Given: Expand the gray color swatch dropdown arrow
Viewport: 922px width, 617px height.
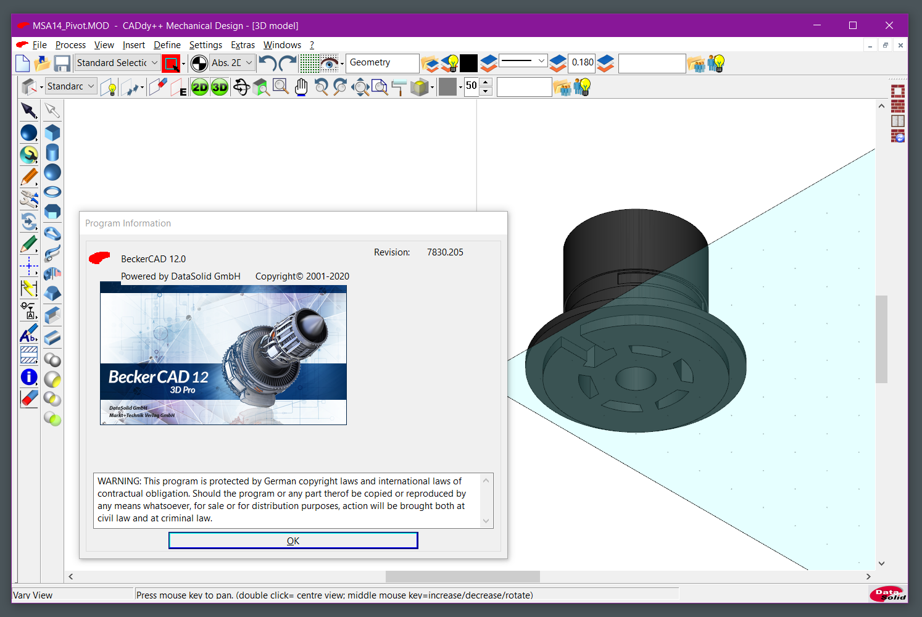Looking at the screenshot, I should click(460, 88).
